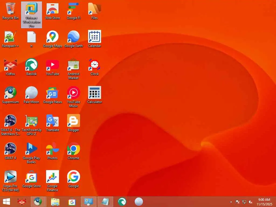This screenshot has width=276, height=207.
Task: Select the Supermium desktop shortcut
Action: (x=11, y=95)
